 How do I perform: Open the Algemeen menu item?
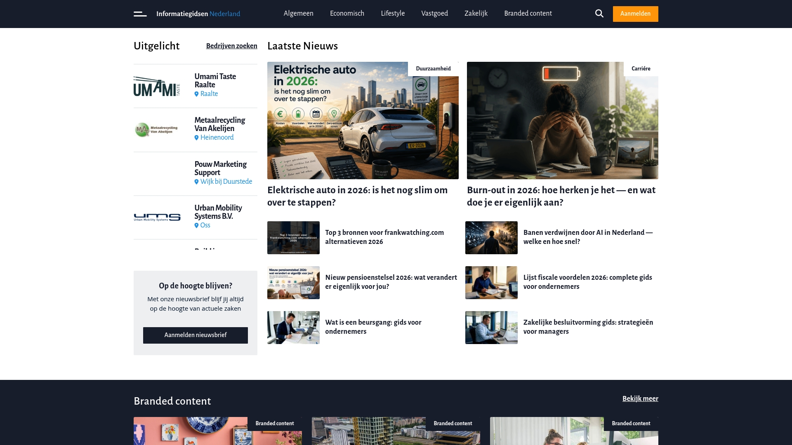pos(298,14)
